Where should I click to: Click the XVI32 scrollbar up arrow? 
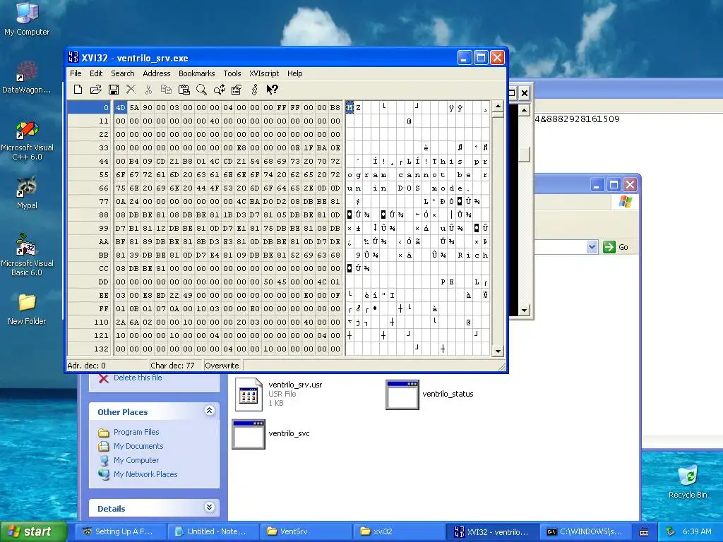click(x=498, y=107)
